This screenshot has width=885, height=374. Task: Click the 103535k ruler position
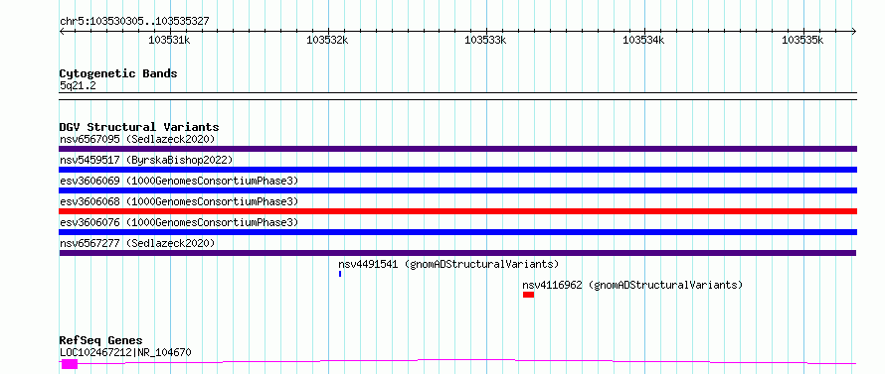(802, 40)
